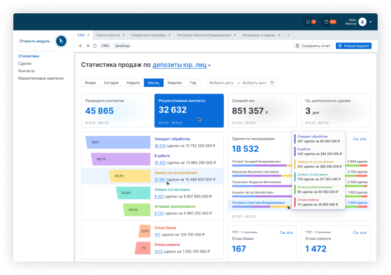Open the calendar icon in top bar

pos(326,22)
